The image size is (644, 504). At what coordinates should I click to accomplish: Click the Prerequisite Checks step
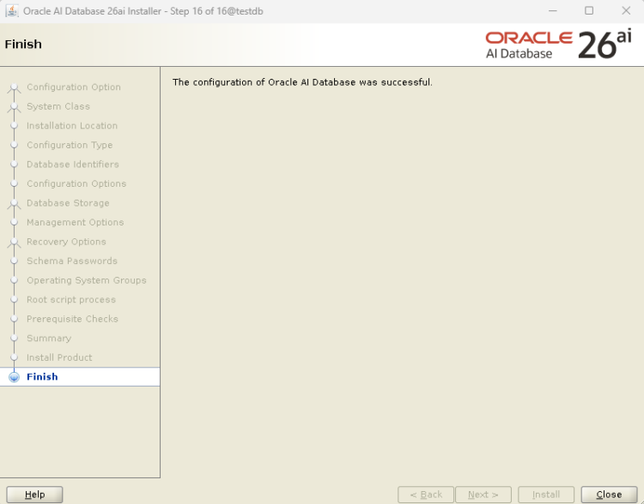pyautogui.click(x=72, y=319)
